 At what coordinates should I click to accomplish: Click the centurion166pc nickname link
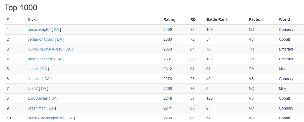(x=40, y=39)
